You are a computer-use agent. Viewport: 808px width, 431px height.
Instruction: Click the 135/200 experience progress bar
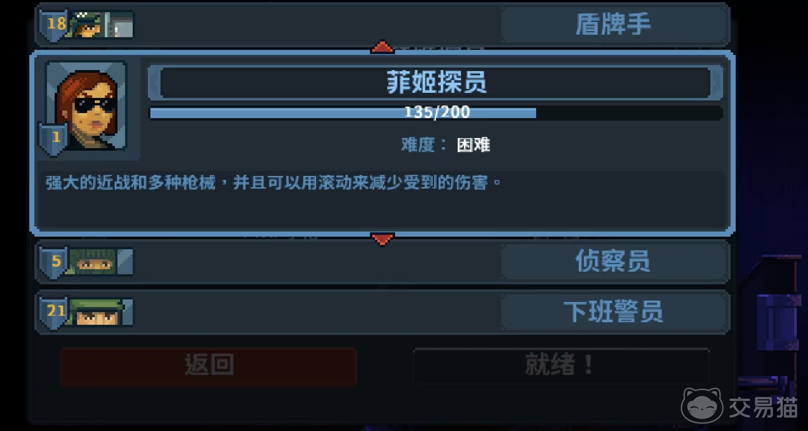(436, 113)
